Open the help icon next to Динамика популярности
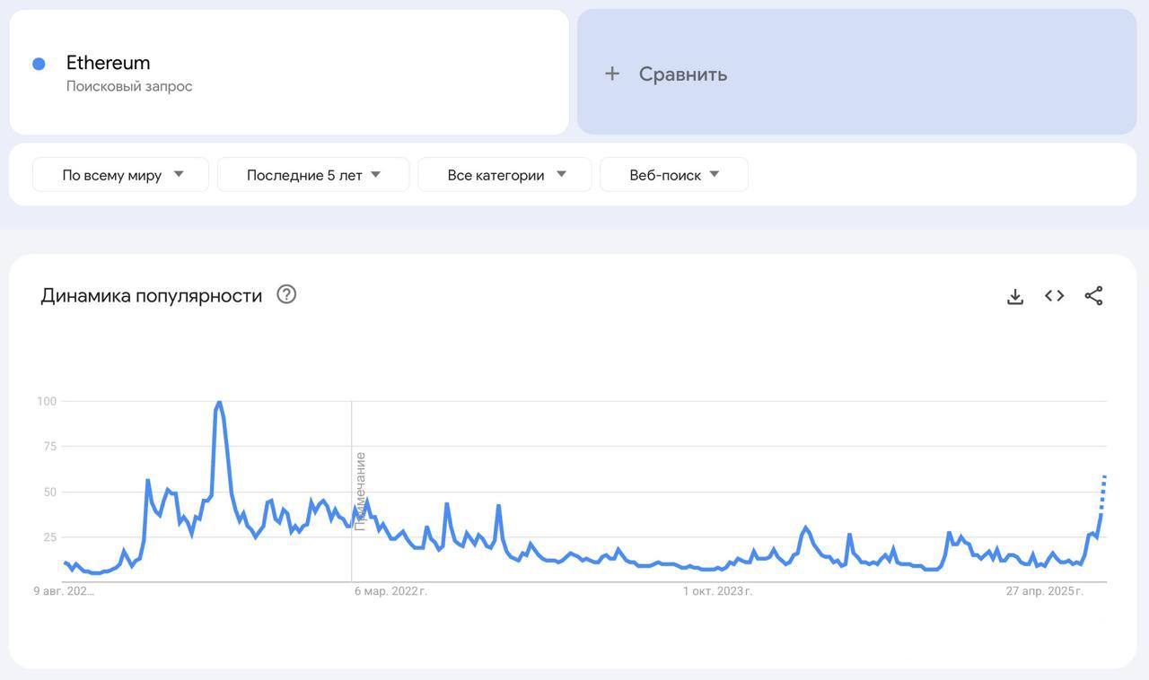 coord(286,294)
